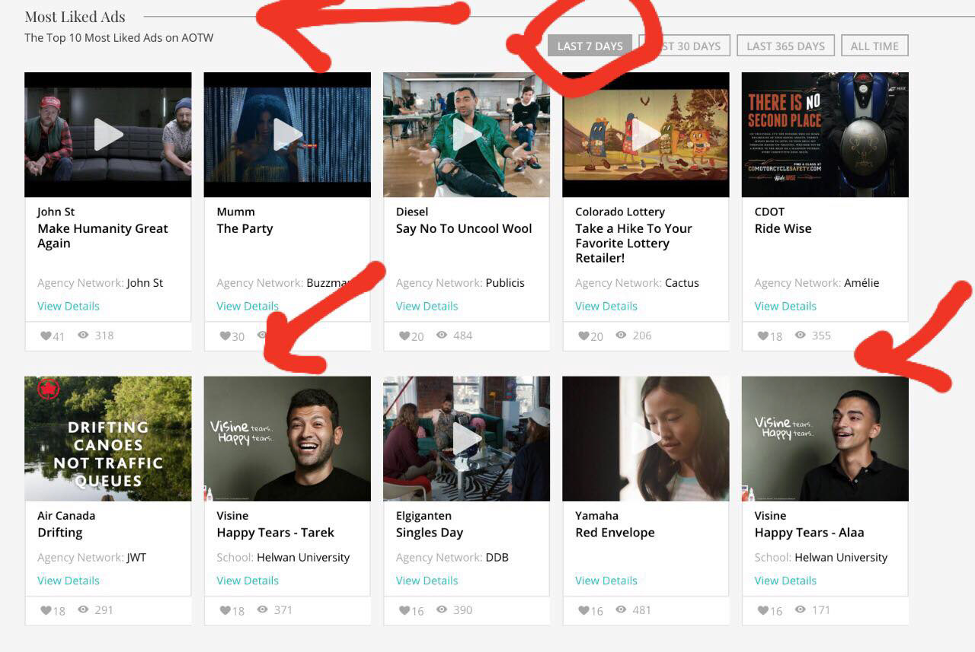Open View Details for Elgiganten Singles Day

pos(427,580)
